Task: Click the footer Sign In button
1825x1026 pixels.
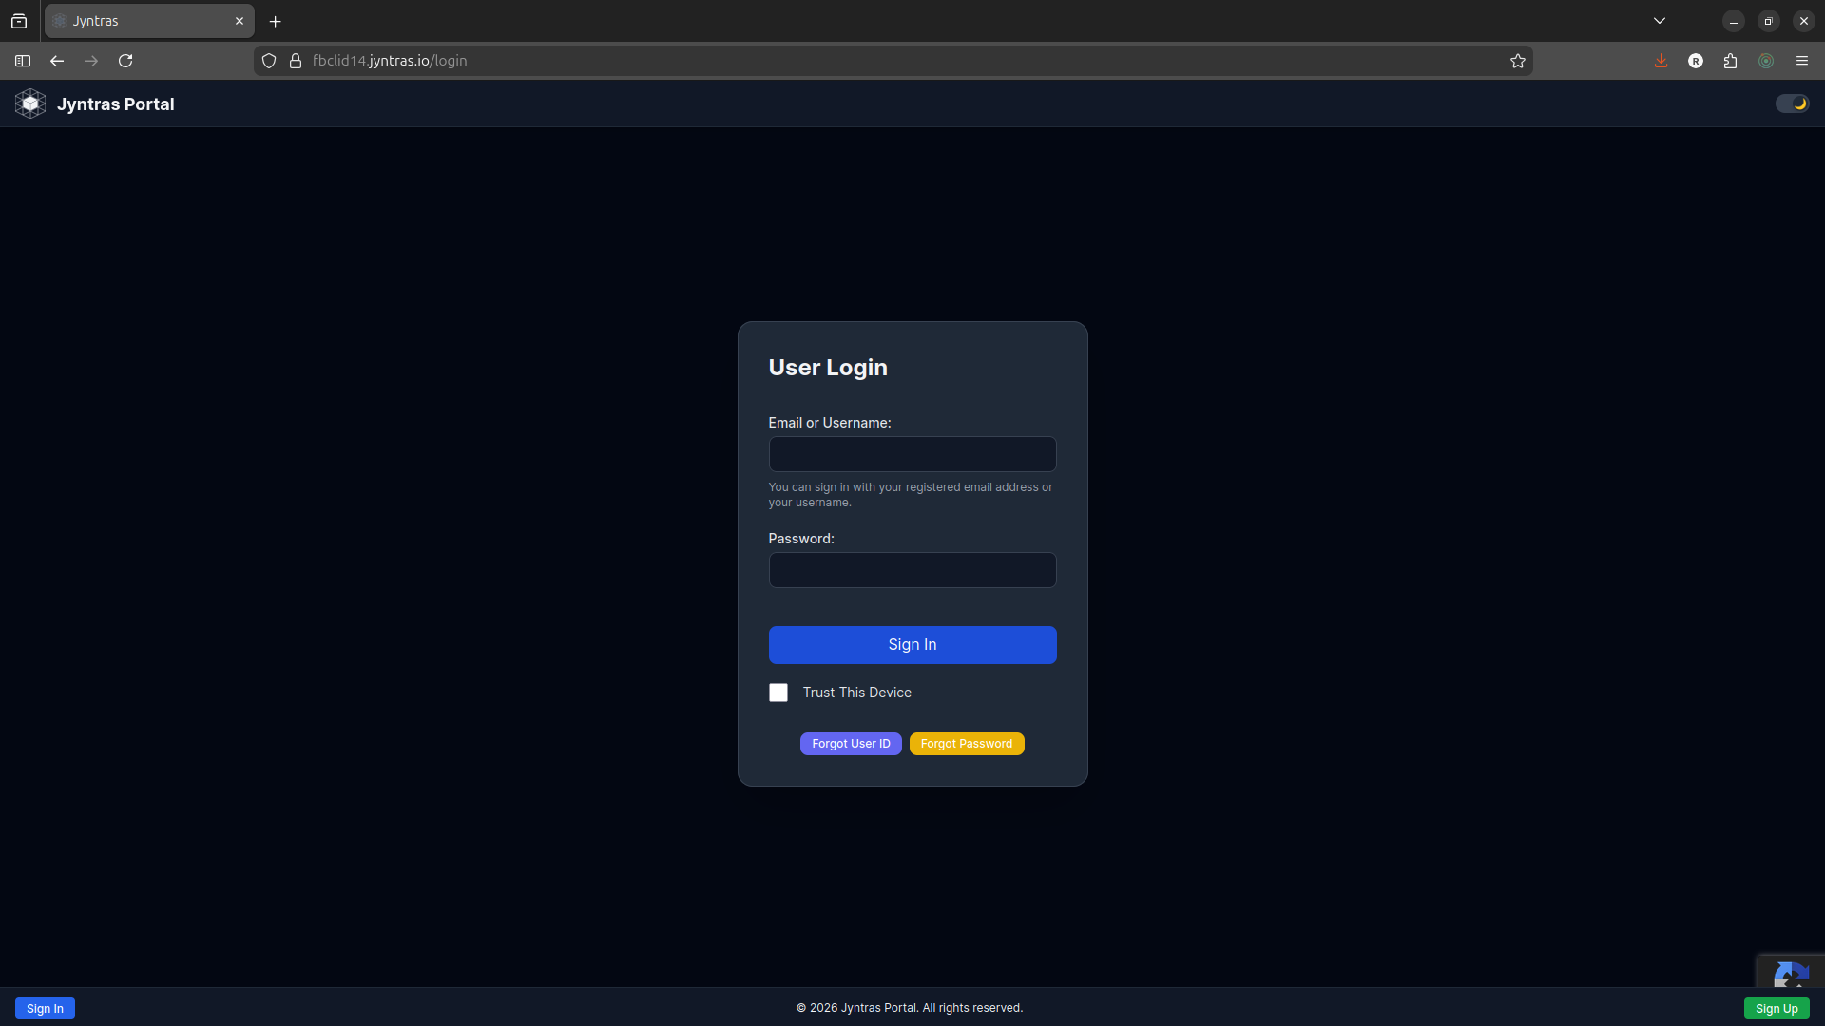Action: point(45,1008)
